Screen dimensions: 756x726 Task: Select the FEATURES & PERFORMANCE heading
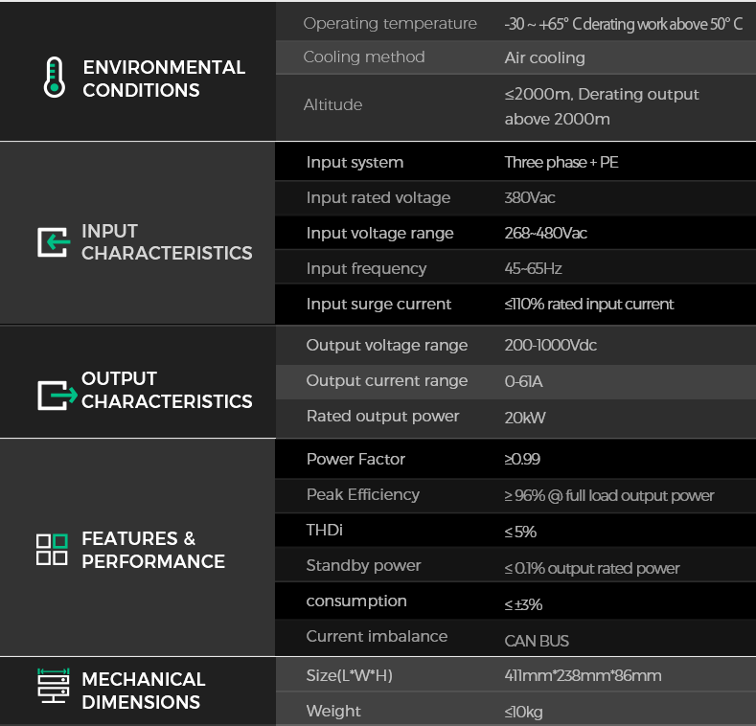pyautogui.click(x=153, y=550)
